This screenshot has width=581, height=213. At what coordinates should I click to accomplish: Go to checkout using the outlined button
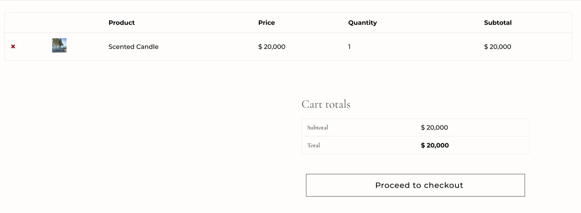[415, 185]
